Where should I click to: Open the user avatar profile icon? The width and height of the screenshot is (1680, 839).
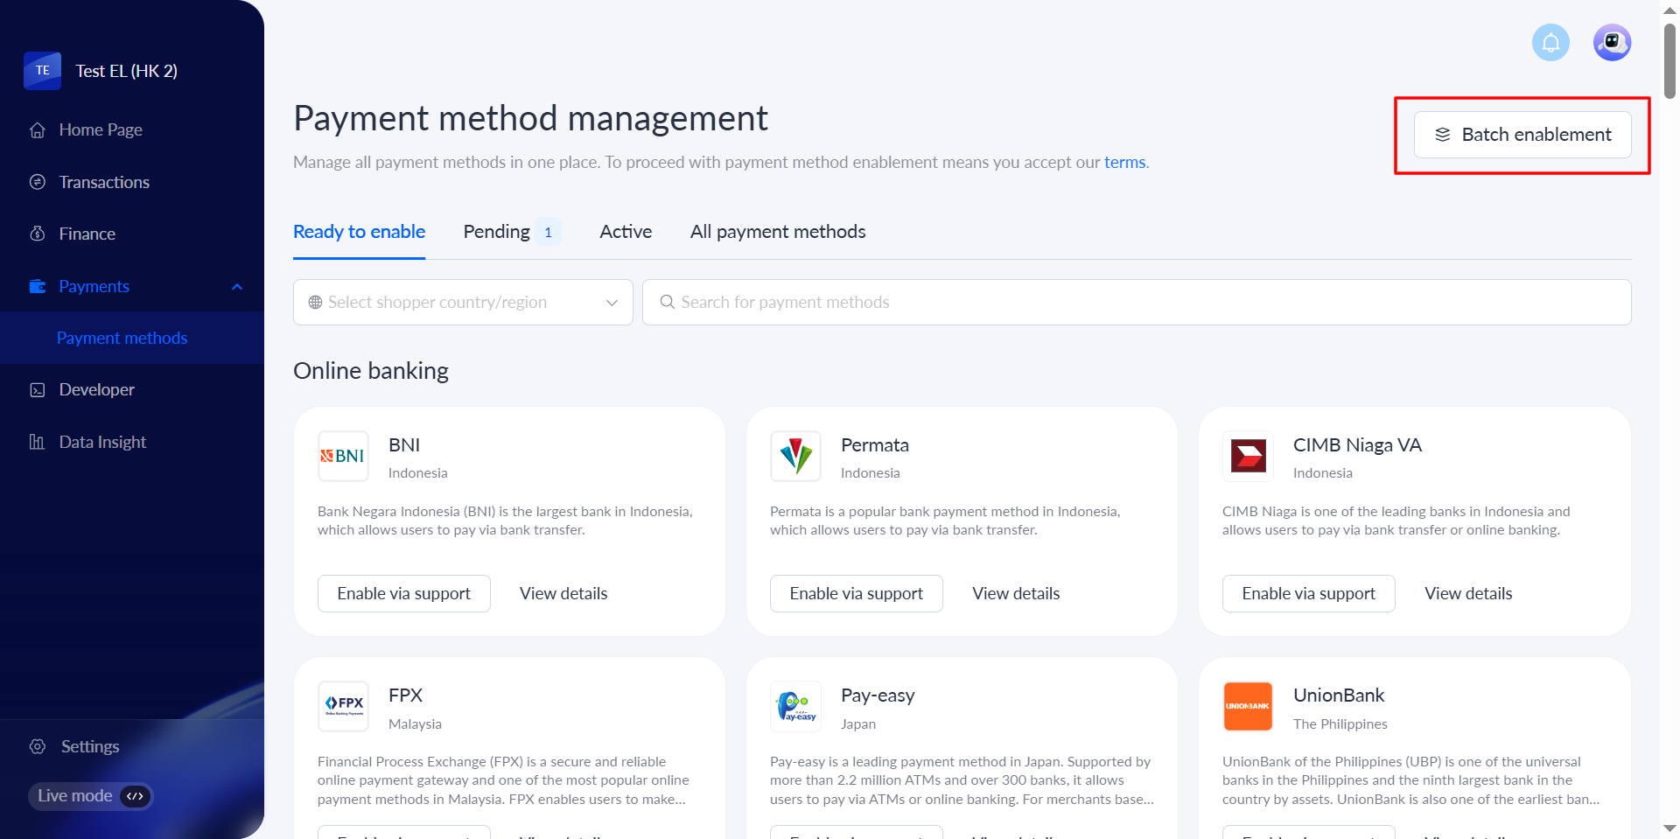tap(1612, 42)
